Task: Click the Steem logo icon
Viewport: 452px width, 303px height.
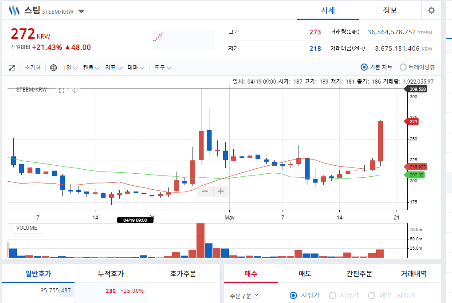Action: [14, 11]
